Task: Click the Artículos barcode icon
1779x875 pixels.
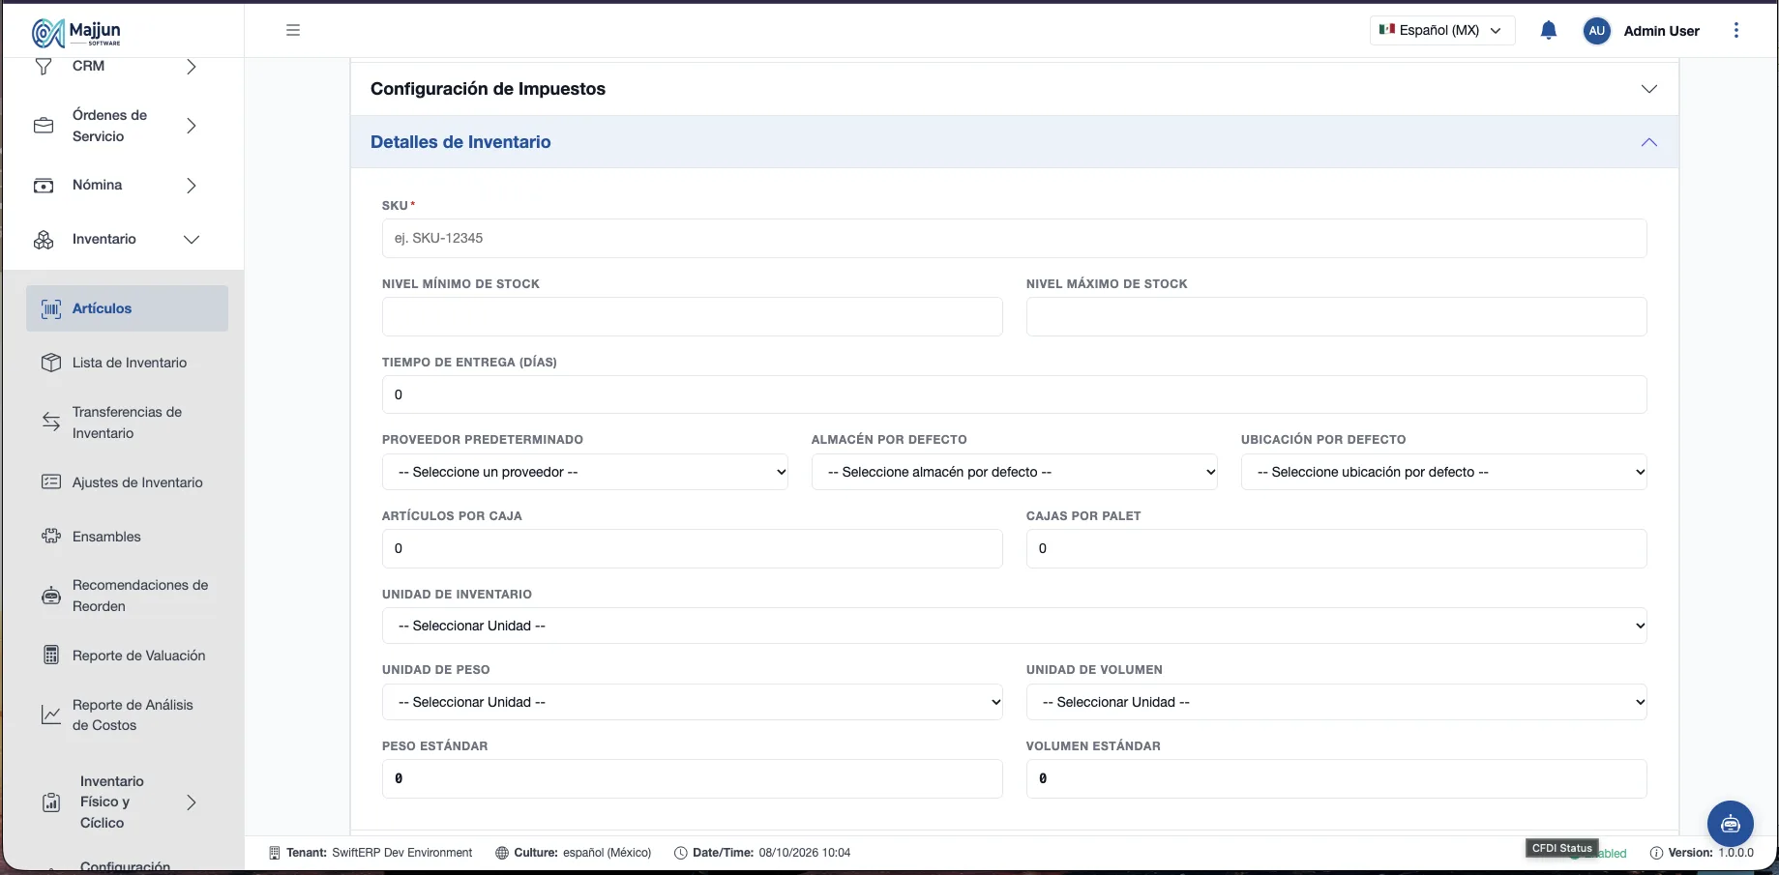Action: pos(51,309)
